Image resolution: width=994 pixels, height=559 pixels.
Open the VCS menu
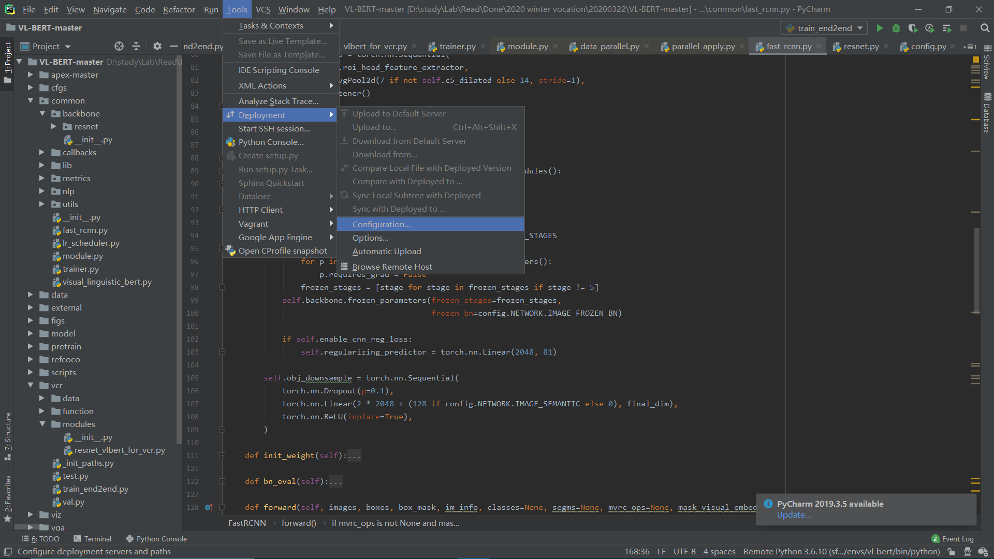(x=263, y=9)
